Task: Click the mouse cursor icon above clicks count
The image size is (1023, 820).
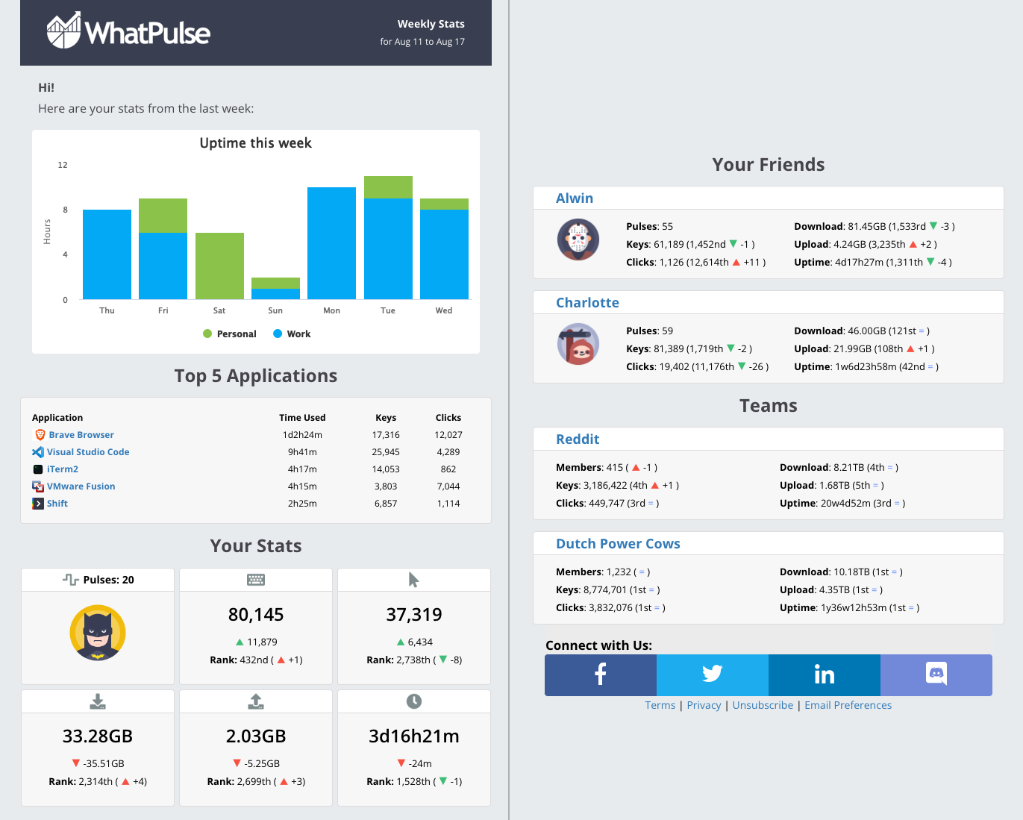Action: pos(413,579)
